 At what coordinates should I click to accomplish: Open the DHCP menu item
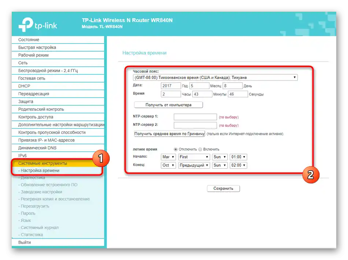[x=58, y=86]
